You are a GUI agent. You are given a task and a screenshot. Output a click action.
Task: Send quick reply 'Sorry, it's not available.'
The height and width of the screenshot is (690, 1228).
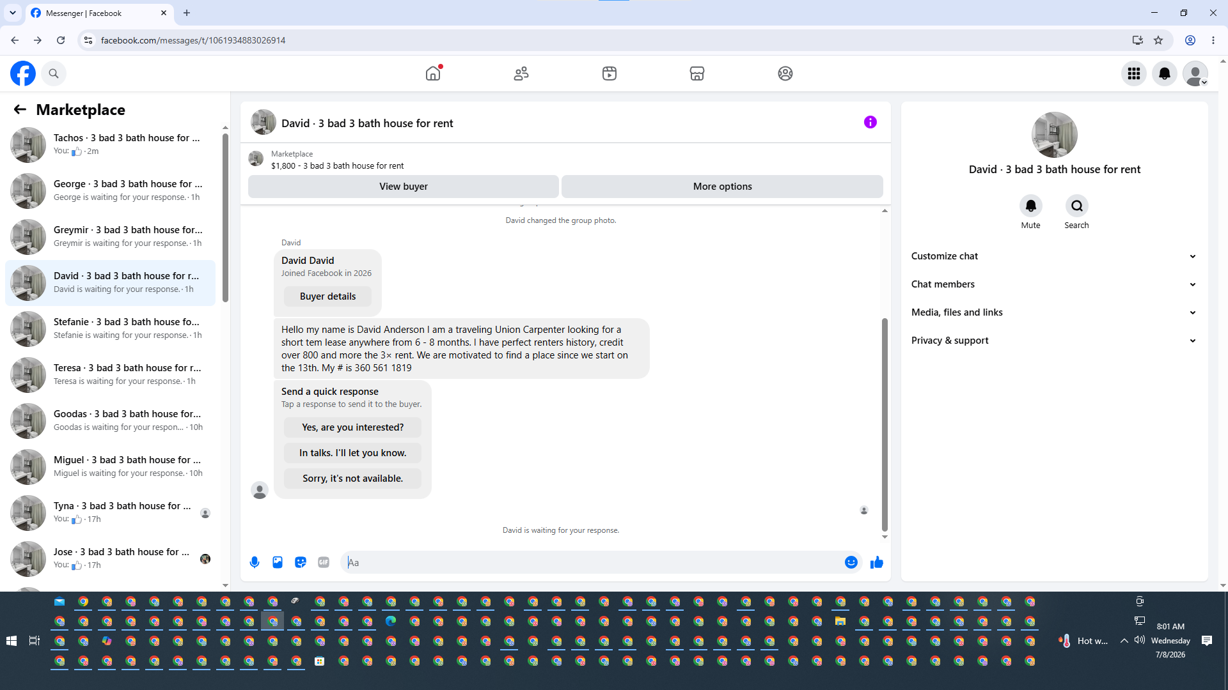[352, 479]
